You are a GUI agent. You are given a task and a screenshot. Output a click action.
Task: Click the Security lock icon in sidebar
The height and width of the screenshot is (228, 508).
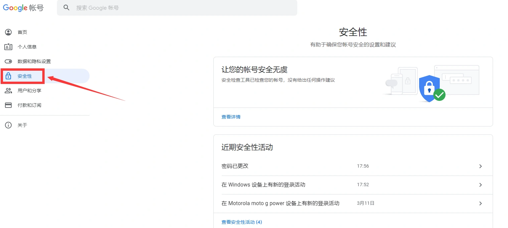[x=8, y=76]
